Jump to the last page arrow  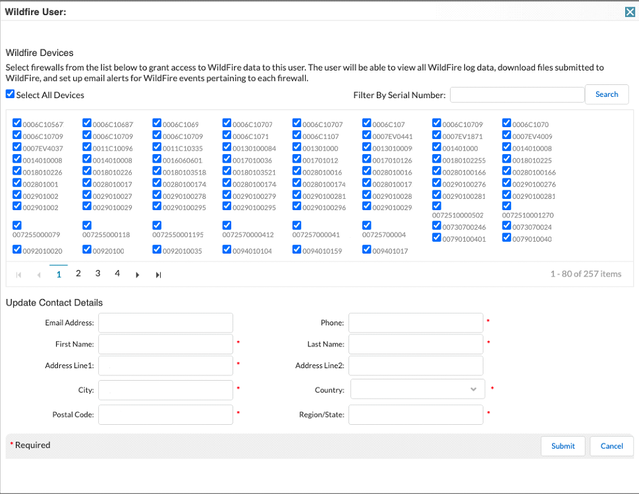(x=158, y=275)
